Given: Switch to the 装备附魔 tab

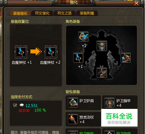Looking at the screenshot, I should [x=87, y=13].
